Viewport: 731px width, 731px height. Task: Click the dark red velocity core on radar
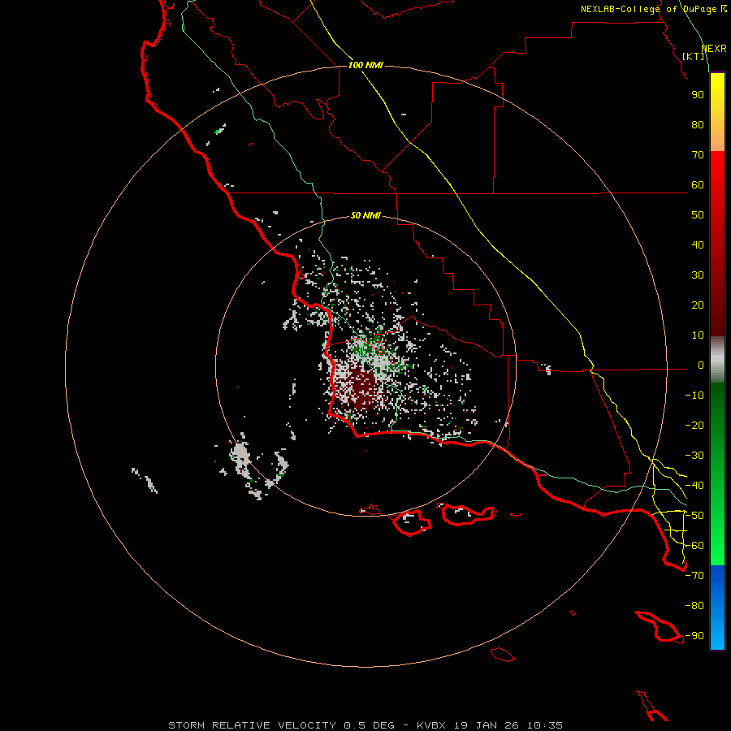pyautogui.click(x=362, y=389)
